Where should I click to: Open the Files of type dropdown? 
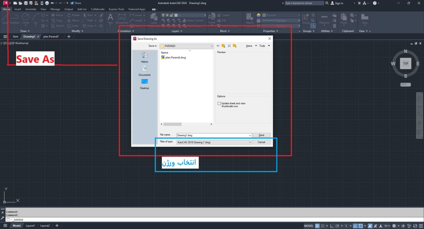[214, 142]
